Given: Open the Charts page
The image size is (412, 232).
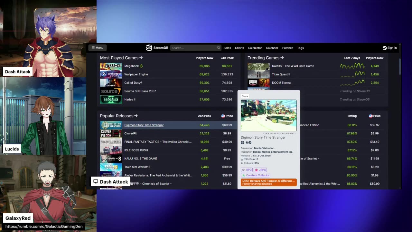Looking at the screenshot, I should tap(239, 48).
